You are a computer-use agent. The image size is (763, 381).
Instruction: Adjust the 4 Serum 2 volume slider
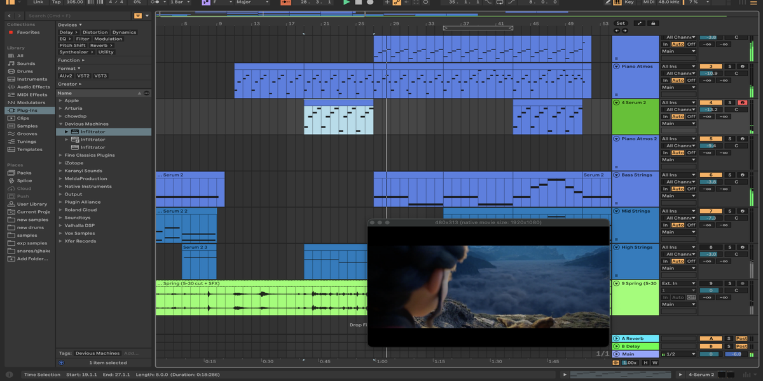click(x=710, y=109)
